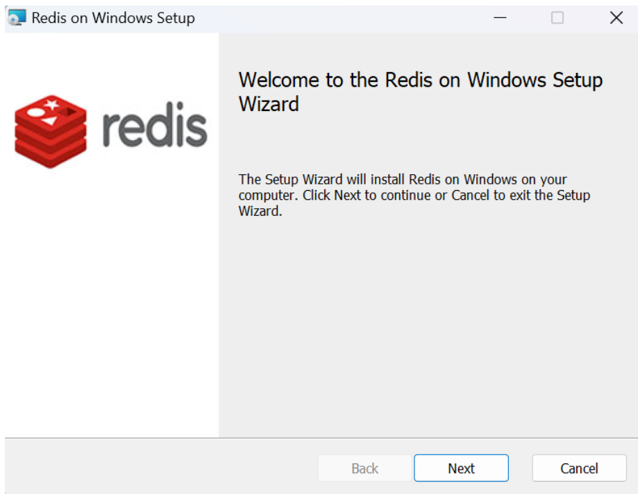Click the installer icon in the title bar
Screen dimensions: 638x494
tap(17, 18)
